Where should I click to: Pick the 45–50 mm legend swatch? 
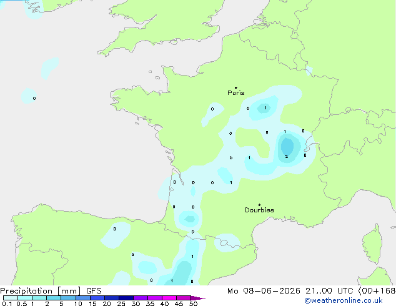184,298
